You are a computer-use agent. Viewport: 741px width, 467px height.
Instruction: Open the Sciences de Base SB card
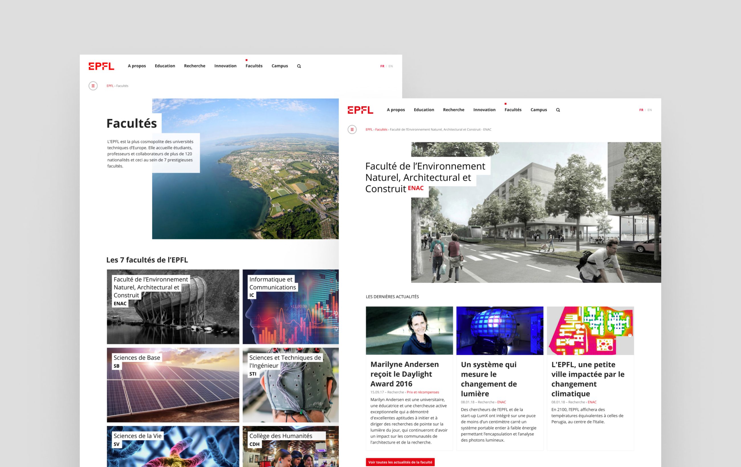pyautogui.click(x=173, y=385)
